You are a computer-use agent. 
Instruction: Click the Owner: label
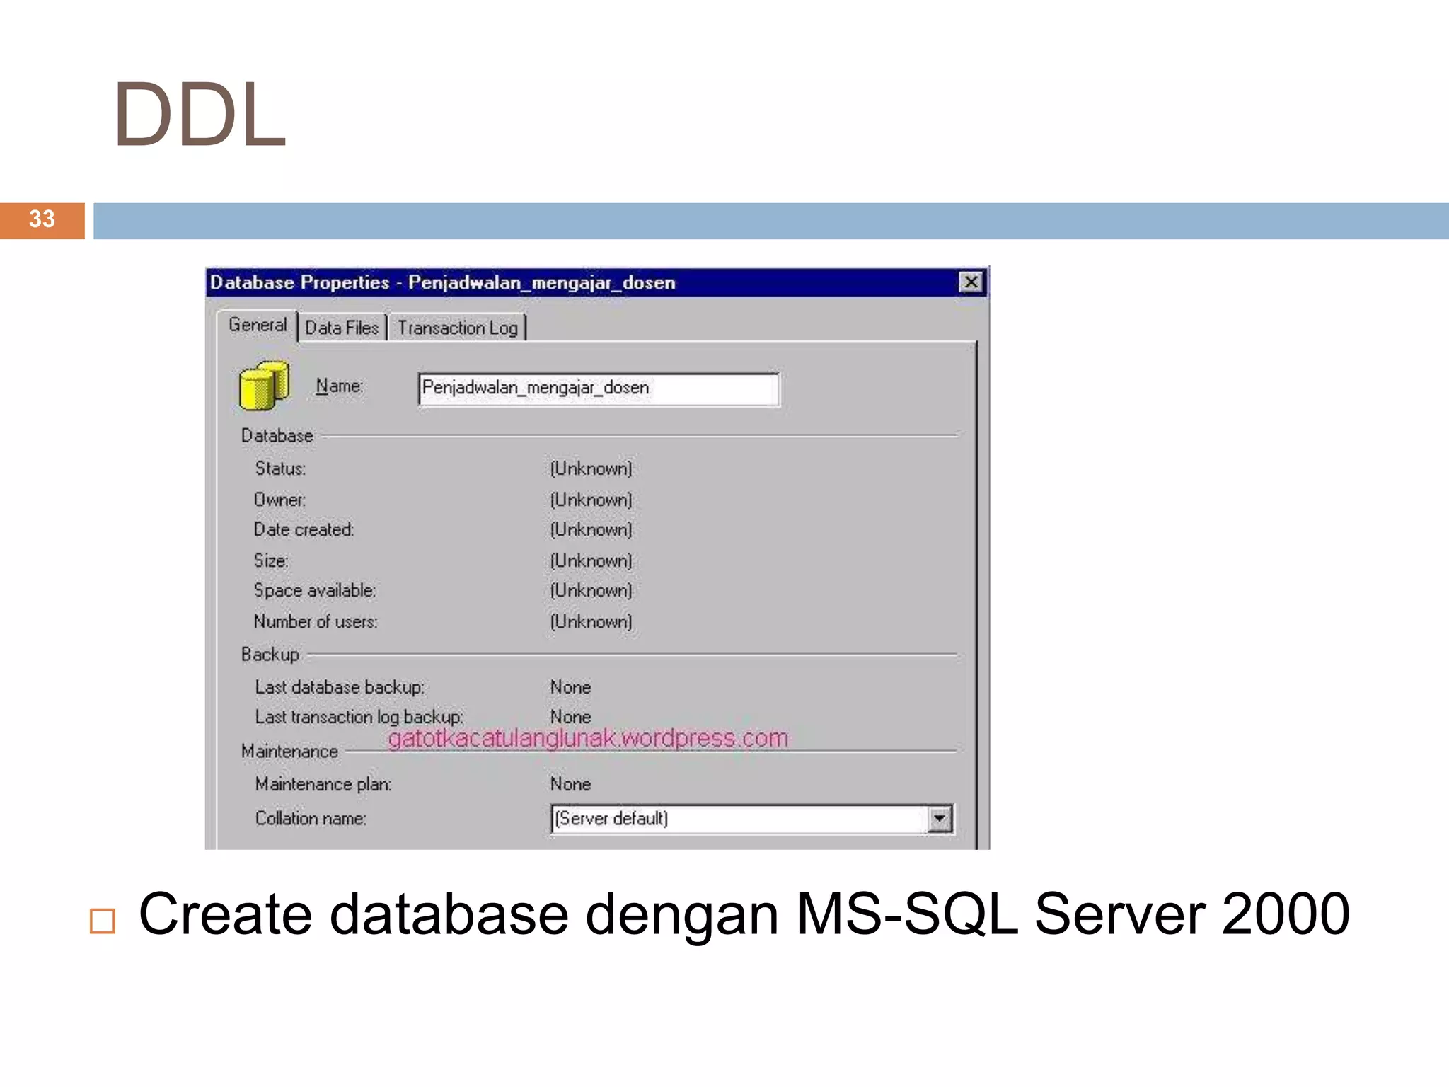tap(280, 500)
